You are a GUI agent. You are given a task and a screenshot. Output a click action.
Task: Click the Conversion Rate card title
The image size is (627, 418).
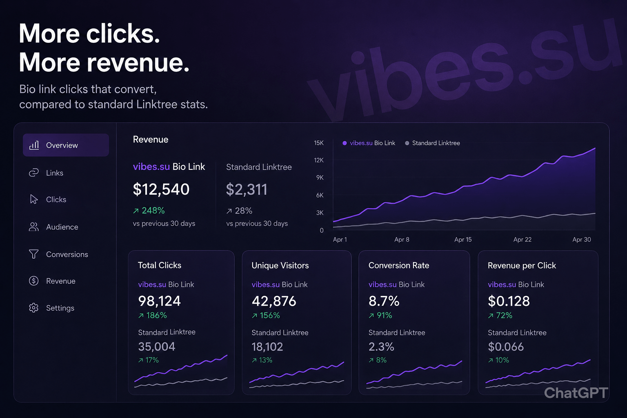[x=399, y=265]
